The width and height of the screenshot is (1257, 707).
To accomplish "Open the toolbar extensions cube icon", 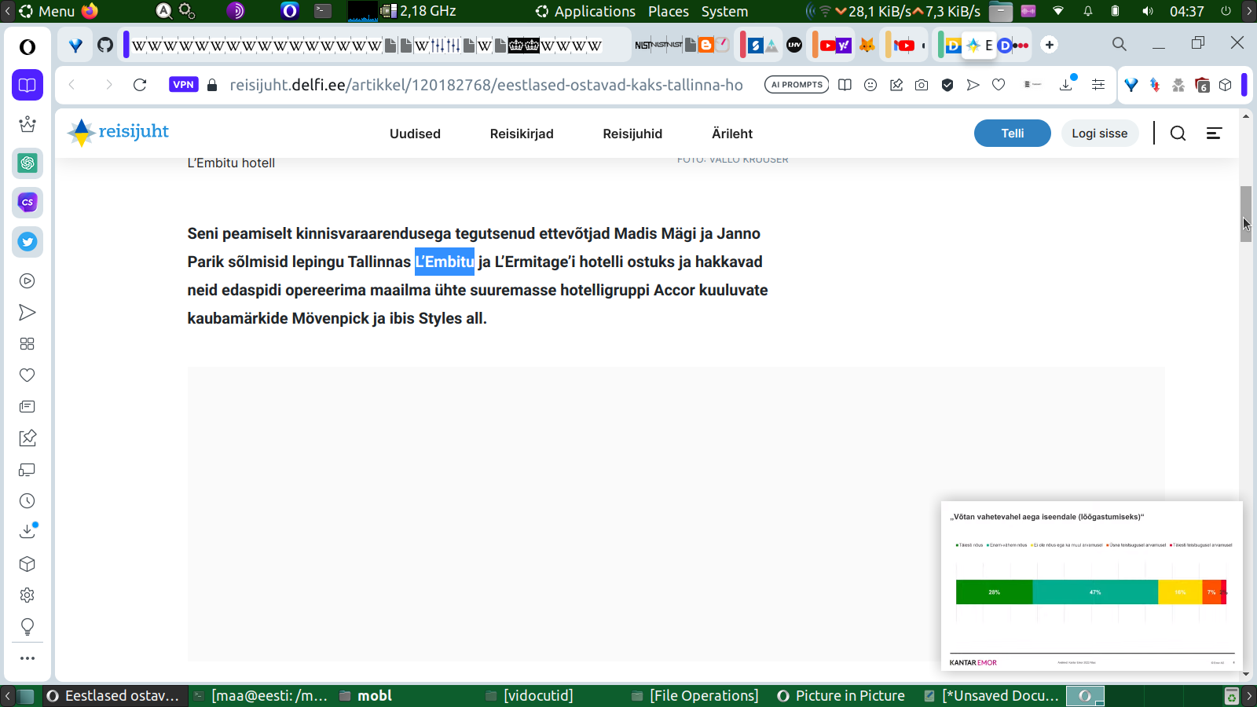I will 1226,85.
